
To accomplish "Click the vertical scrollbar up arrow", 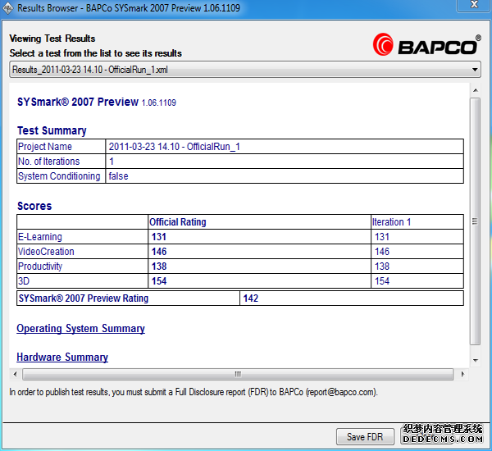I will coord(476,90).
